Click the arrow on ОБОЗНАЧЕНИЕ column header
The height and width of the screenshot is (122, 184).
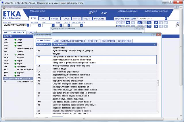tap(155, 44)
